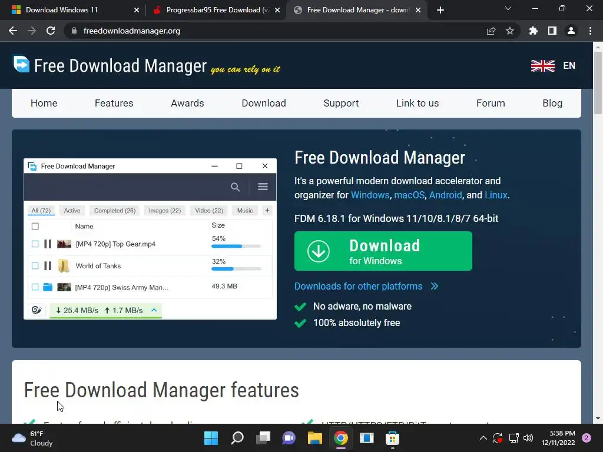603x452 pixels.
Task: Open the clock showing 5:38 PM
Action: [x=558, y=438]
